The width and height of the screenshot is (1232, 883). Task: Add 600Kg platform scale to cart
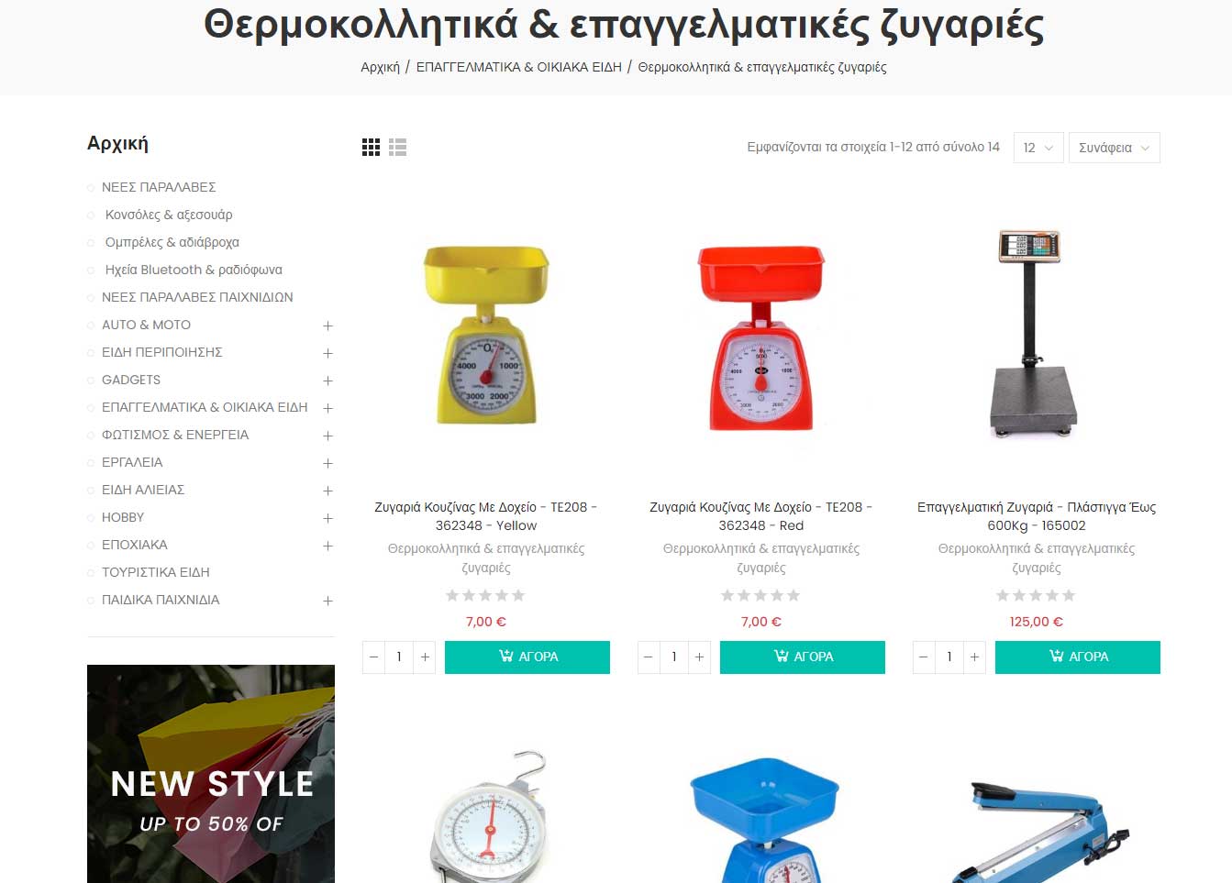(1078, 657)
